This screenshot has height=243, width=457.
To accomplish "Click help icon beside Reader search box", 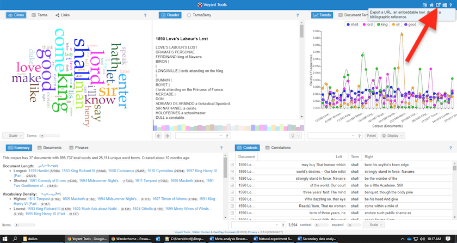I will (x=227, y=136).
